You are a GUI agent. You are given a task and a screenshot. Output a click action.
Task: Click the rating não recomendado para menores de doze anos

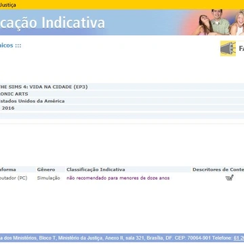pos(118,178)
